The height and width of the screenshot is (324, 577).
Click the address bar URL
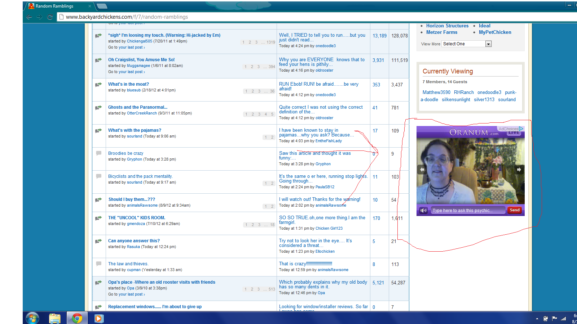(x=127, y=17)
